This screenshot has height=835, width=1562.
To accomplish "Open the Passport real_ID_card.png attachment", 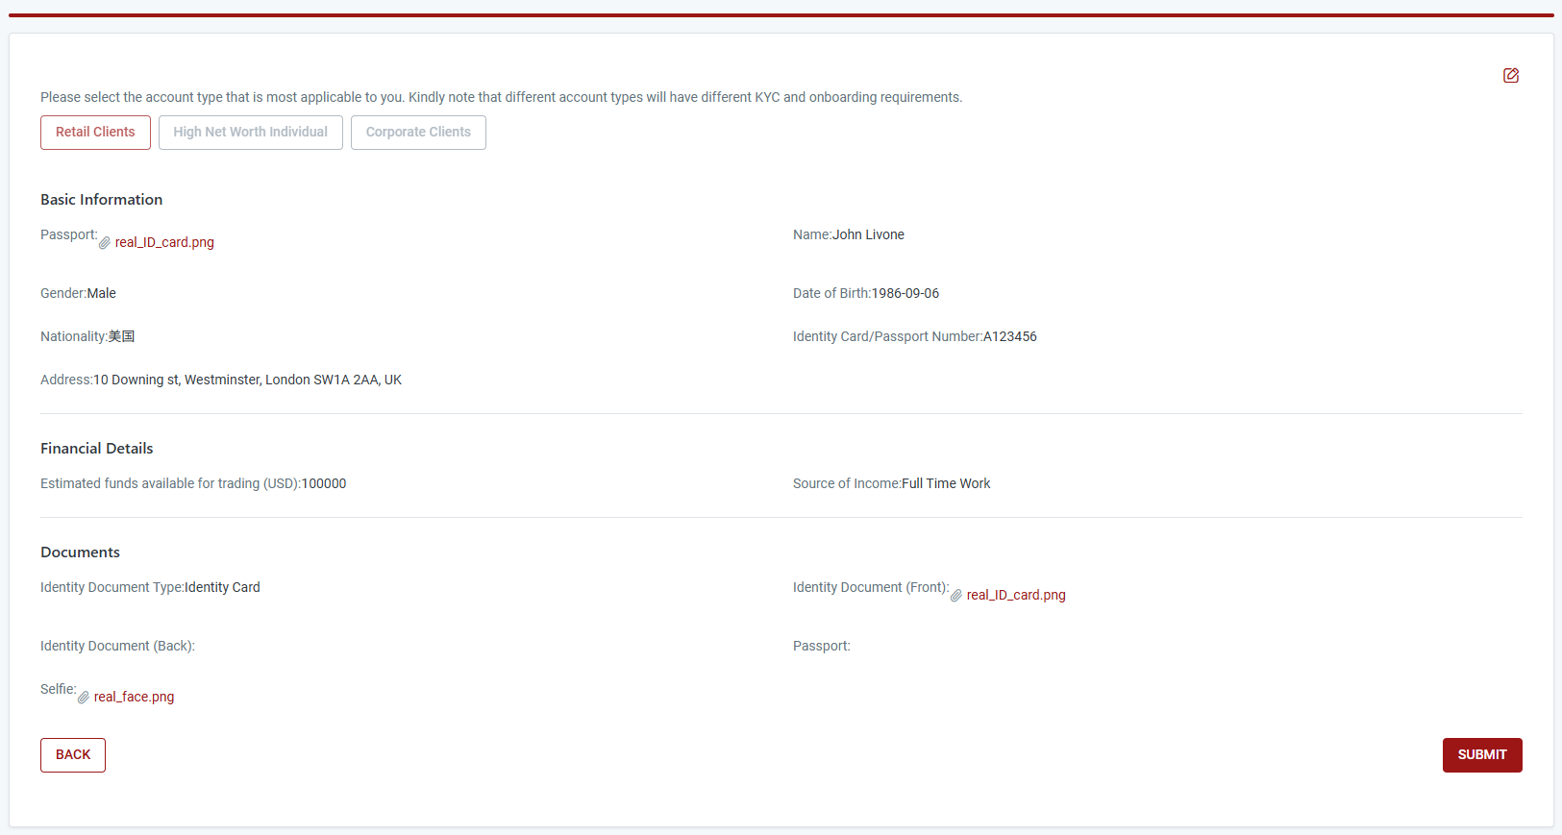I will click(x=164, y=243).
